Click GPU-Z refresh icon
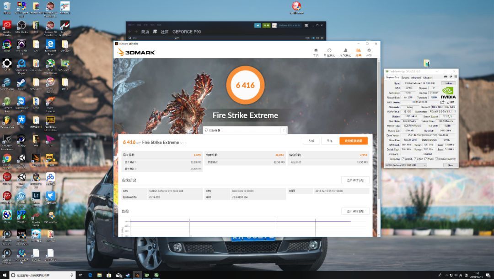The width and height of the screenshot is (494, 279). tap(451, 77)
